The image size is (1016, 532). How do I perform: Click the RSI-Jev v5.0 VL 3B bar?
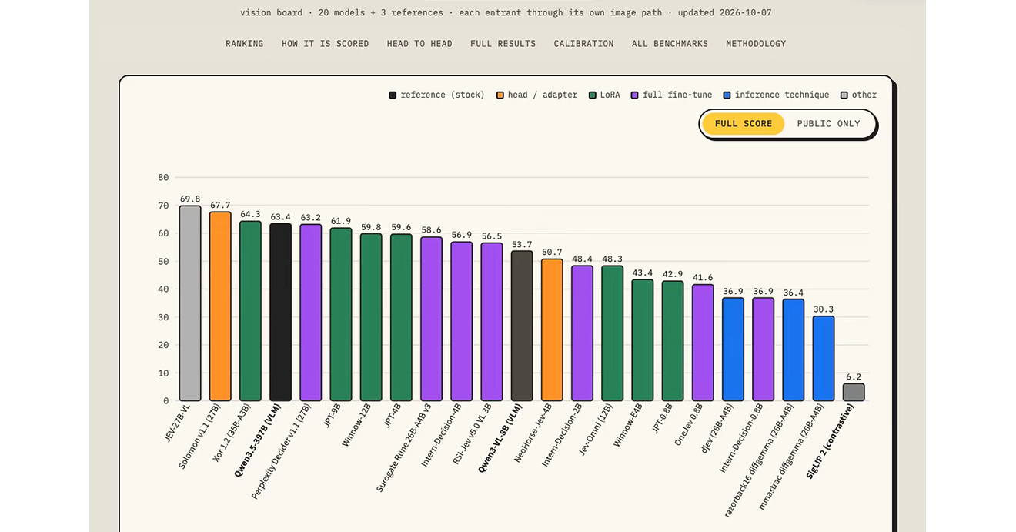tap(492, 322)
